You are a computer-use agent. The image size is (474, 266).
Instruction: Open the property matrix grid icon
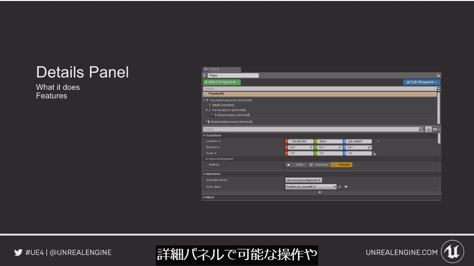(428, 129)
